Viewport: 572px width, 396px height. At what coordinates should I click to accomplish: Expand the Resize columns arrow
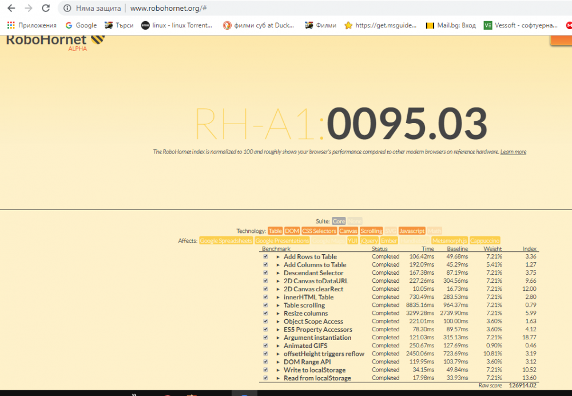pos(278,313)
